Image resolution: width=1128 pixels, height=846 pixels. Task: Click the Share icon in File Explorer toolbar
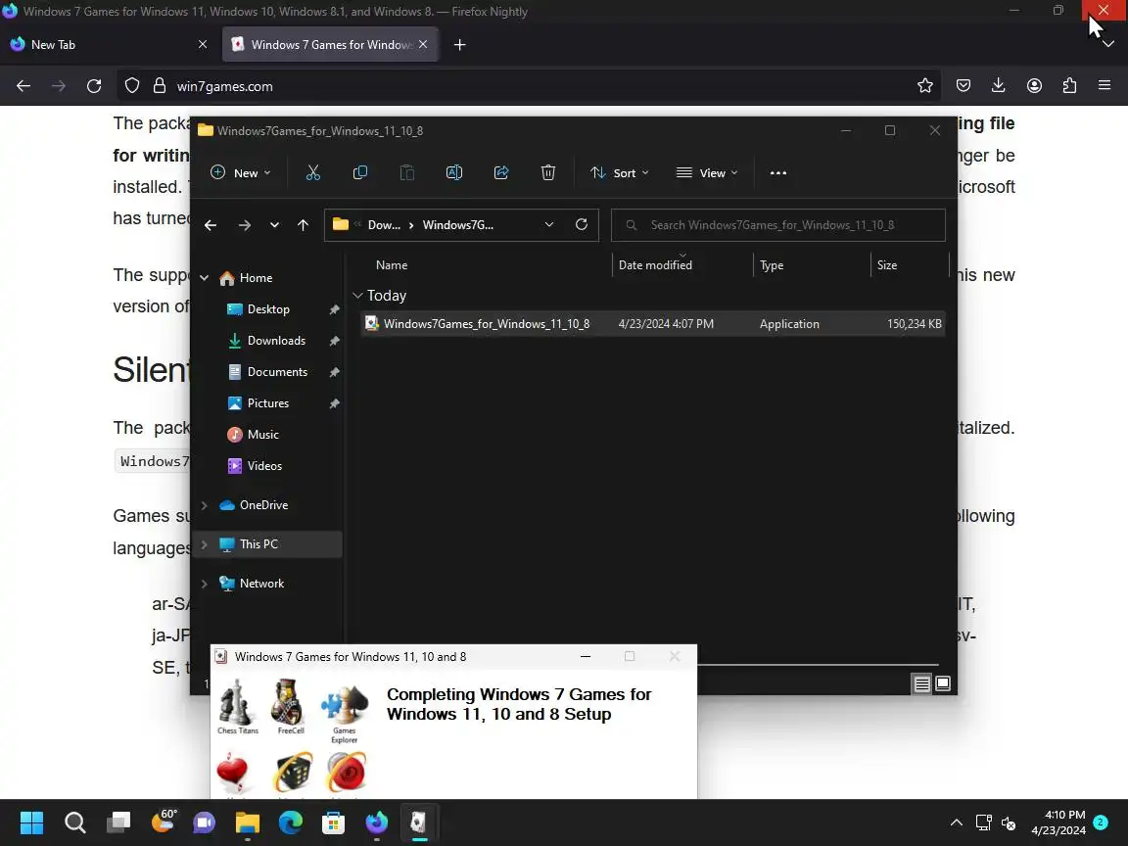pos(501,172)
